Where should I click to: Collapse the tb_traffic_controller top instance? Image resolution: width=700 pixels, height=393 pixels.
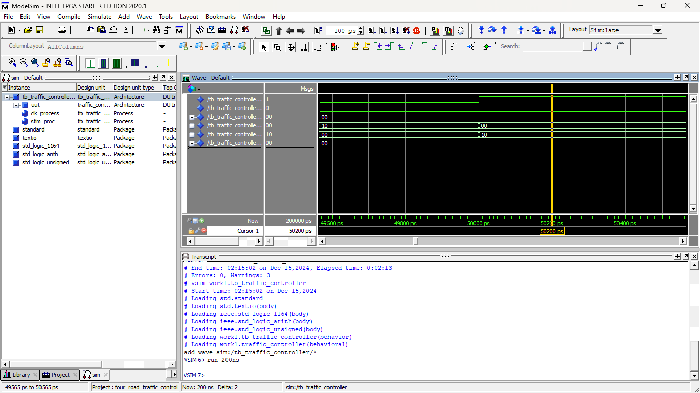[7, 97]
